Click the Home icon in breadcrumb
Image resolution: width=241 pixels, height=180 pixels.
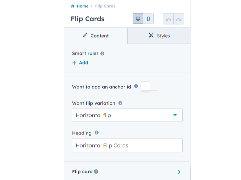(73, 6)
